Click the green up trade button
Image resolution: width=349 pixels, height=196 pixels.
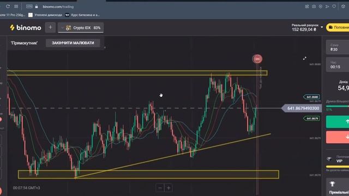coord(338,121)
